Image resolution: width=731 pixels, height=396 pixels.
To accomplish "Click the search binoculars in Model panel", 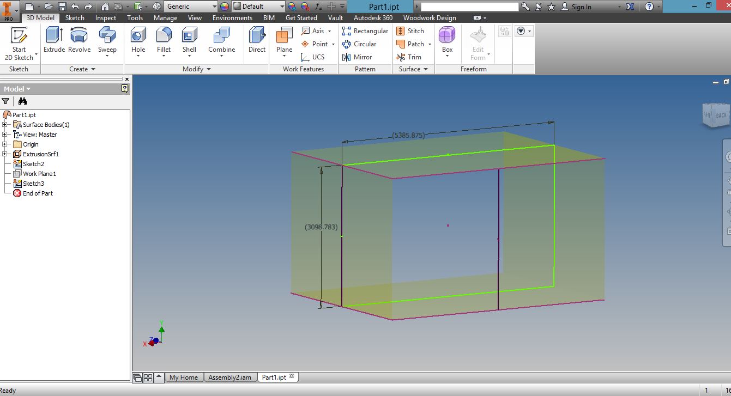I will point(22,101).
